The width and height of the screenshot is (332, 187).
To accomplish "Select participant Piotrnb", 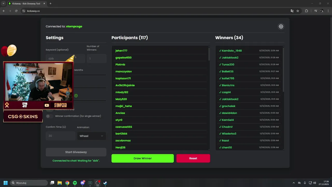I will (x=120, y=64).
